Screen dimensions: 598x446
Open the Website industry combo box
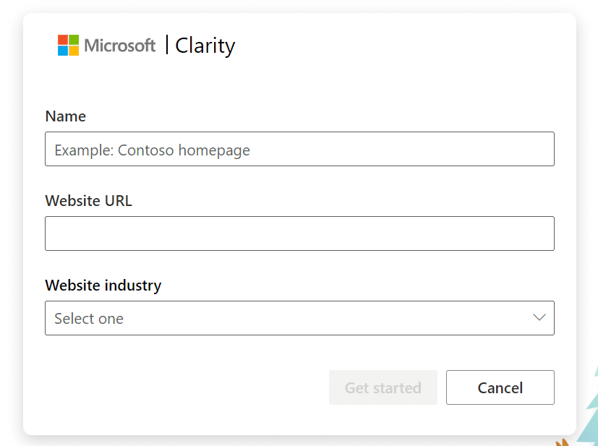(x=300, y=318)
